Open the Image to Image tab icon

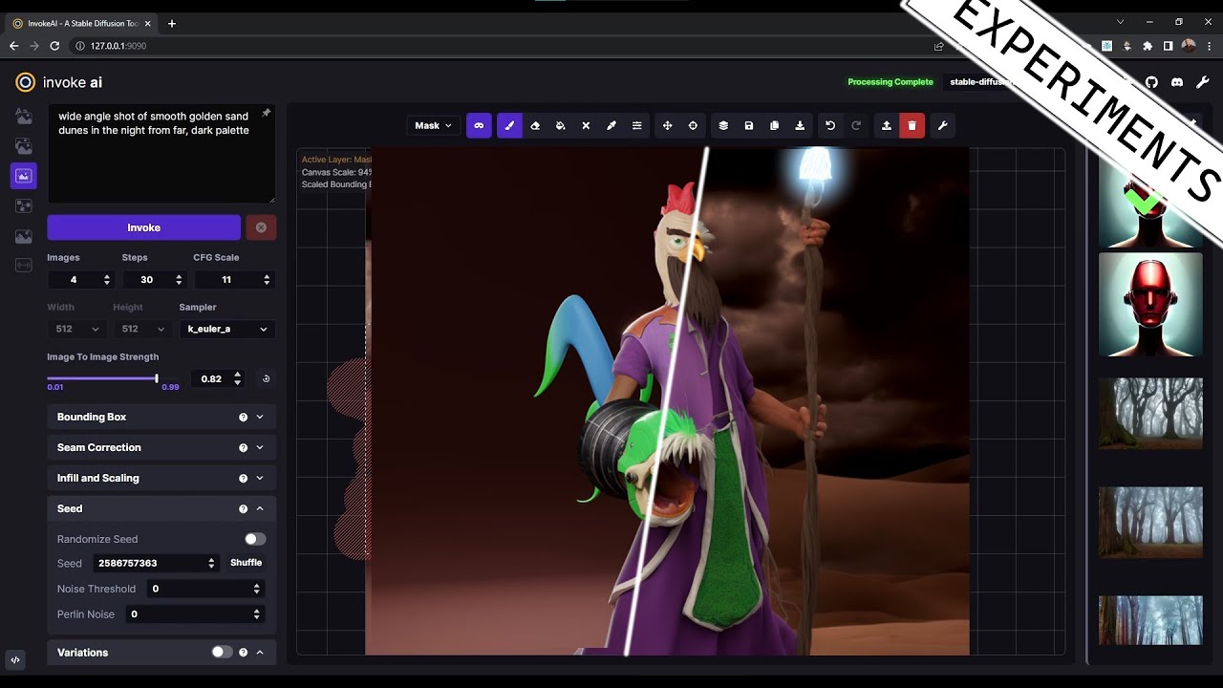24,146
